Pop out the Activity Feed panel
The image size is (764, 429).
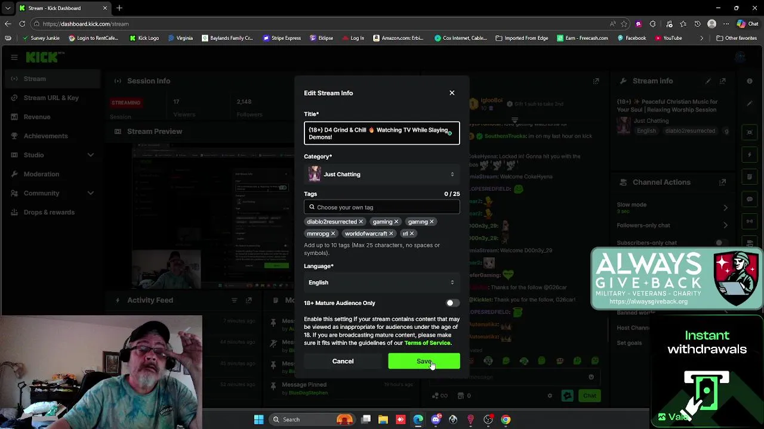[x=249, y=300]
